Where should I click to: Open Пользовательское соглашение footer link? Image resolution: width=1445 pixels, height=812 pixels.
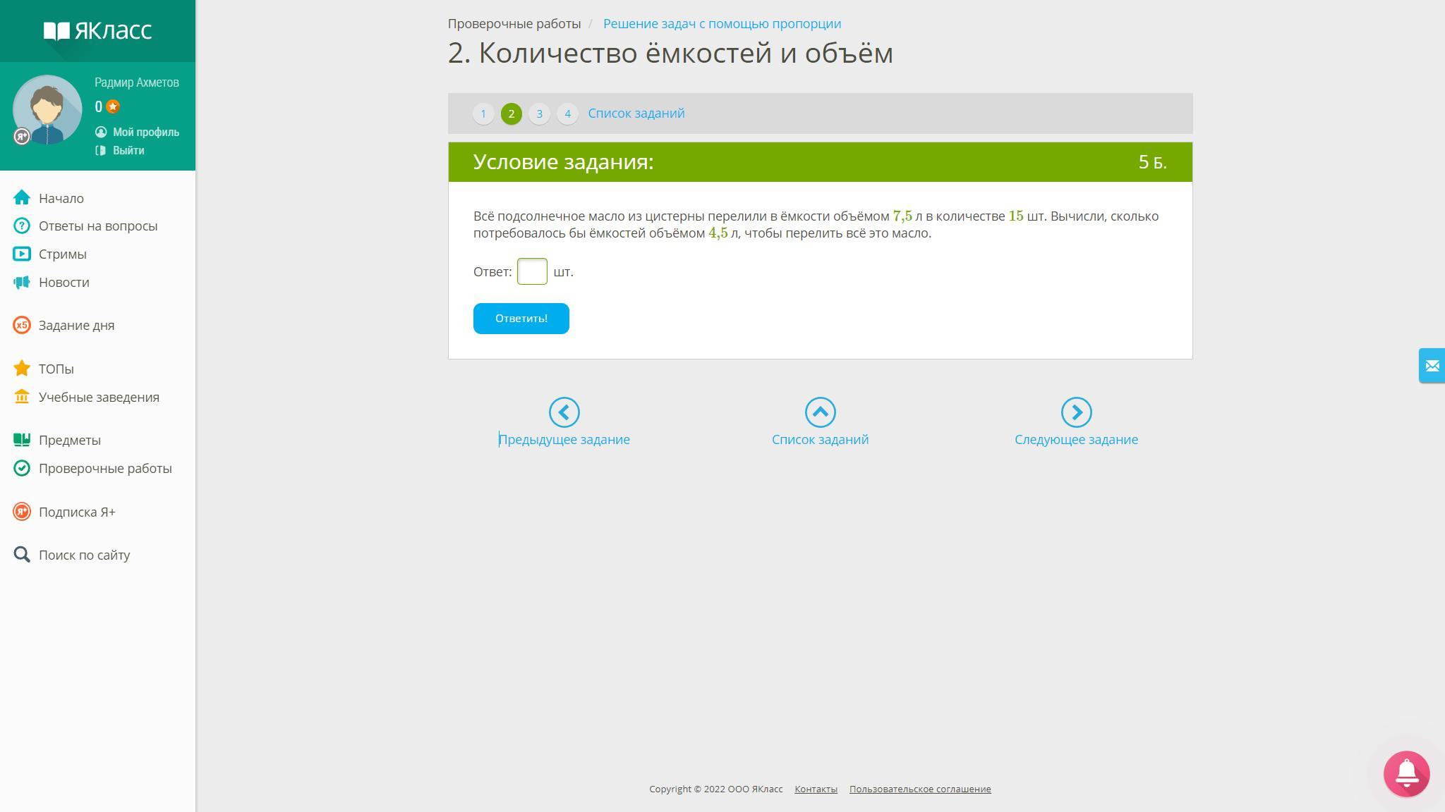point(919,789)
